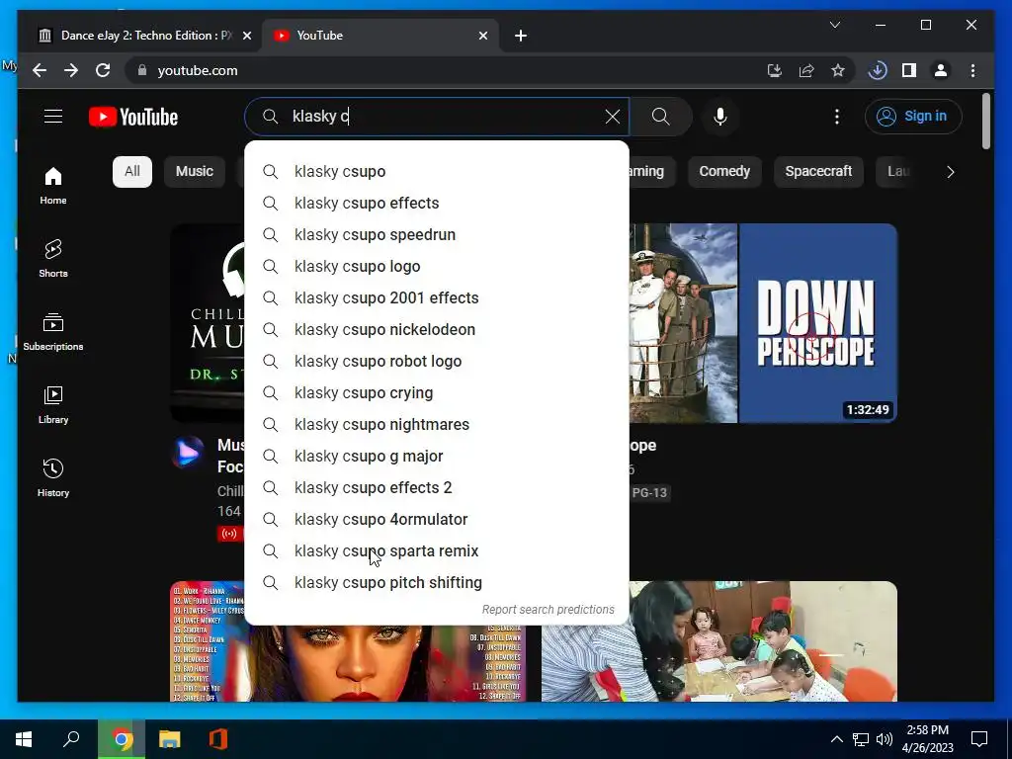Viewport: 1012px width, 759px height.
Task: Select the Spacecraft filter chip
Action: point(818,172)
